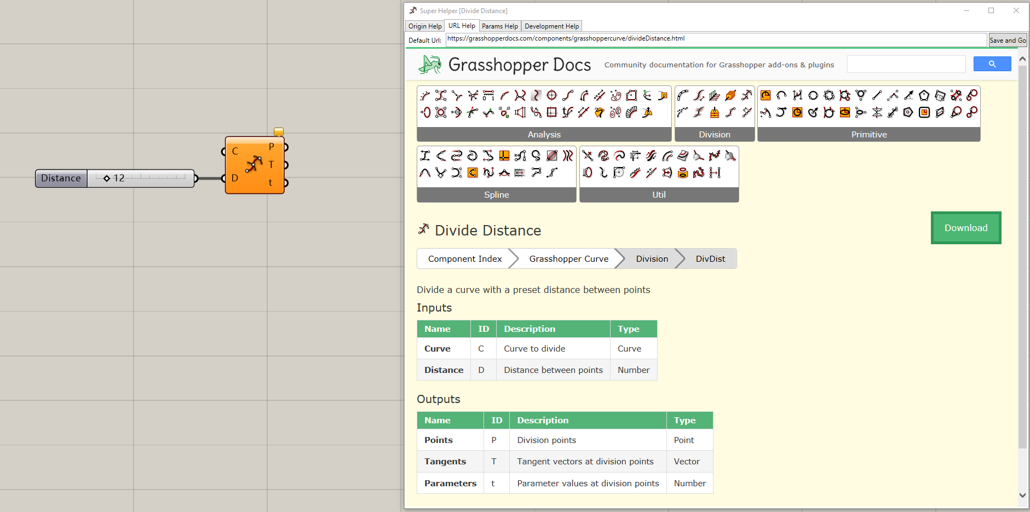Click the 'Tangents' name cell
1030x512 pixels.
click(x=450, y=461)
